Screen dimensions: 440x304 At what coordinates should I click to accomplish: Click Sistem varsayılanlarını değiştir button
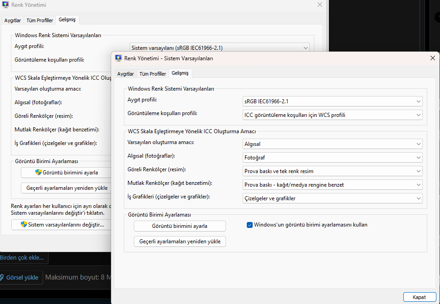point(61,225)
